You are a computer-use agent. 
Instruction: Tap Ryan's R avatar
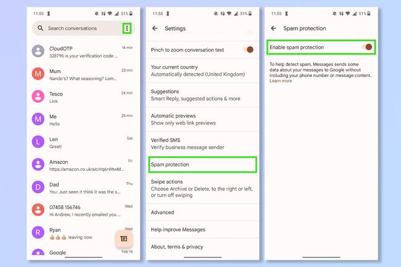38,232
